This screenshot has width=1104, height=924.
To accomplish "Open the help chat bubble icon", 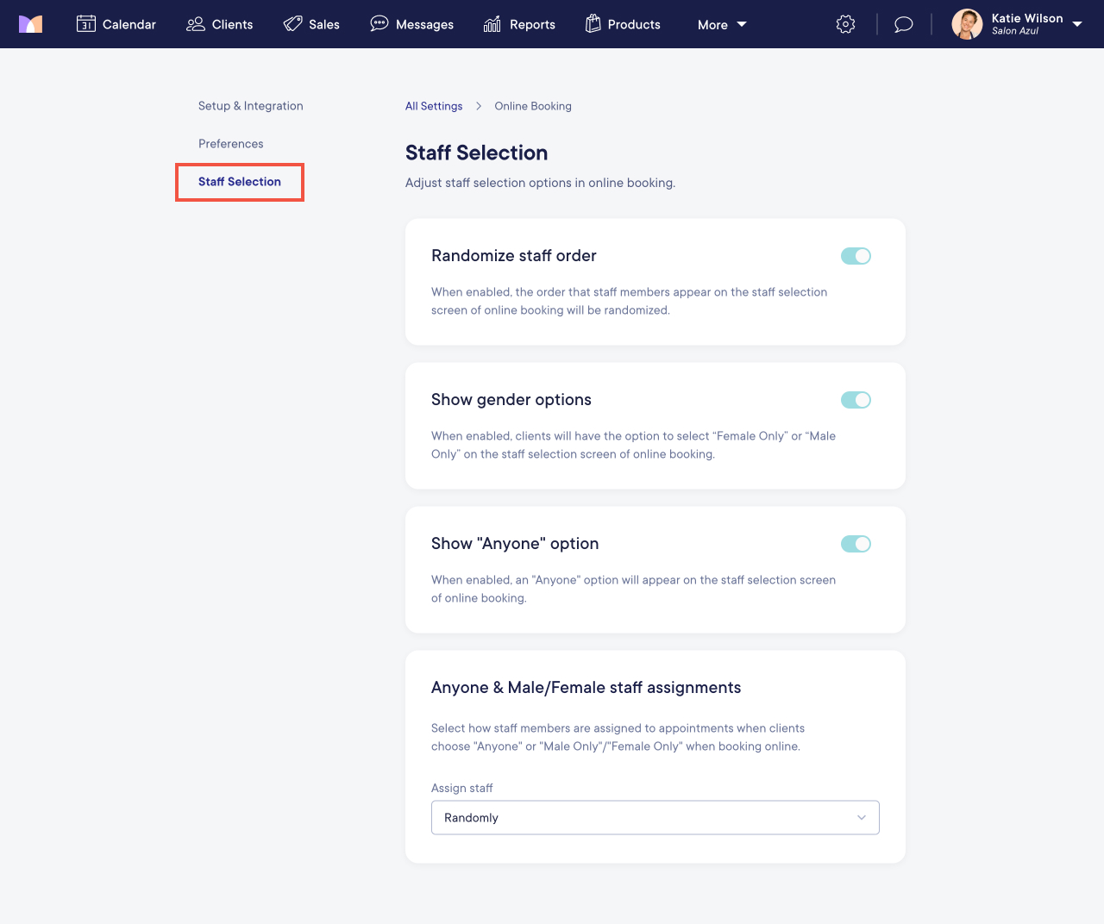I will 903,24.
